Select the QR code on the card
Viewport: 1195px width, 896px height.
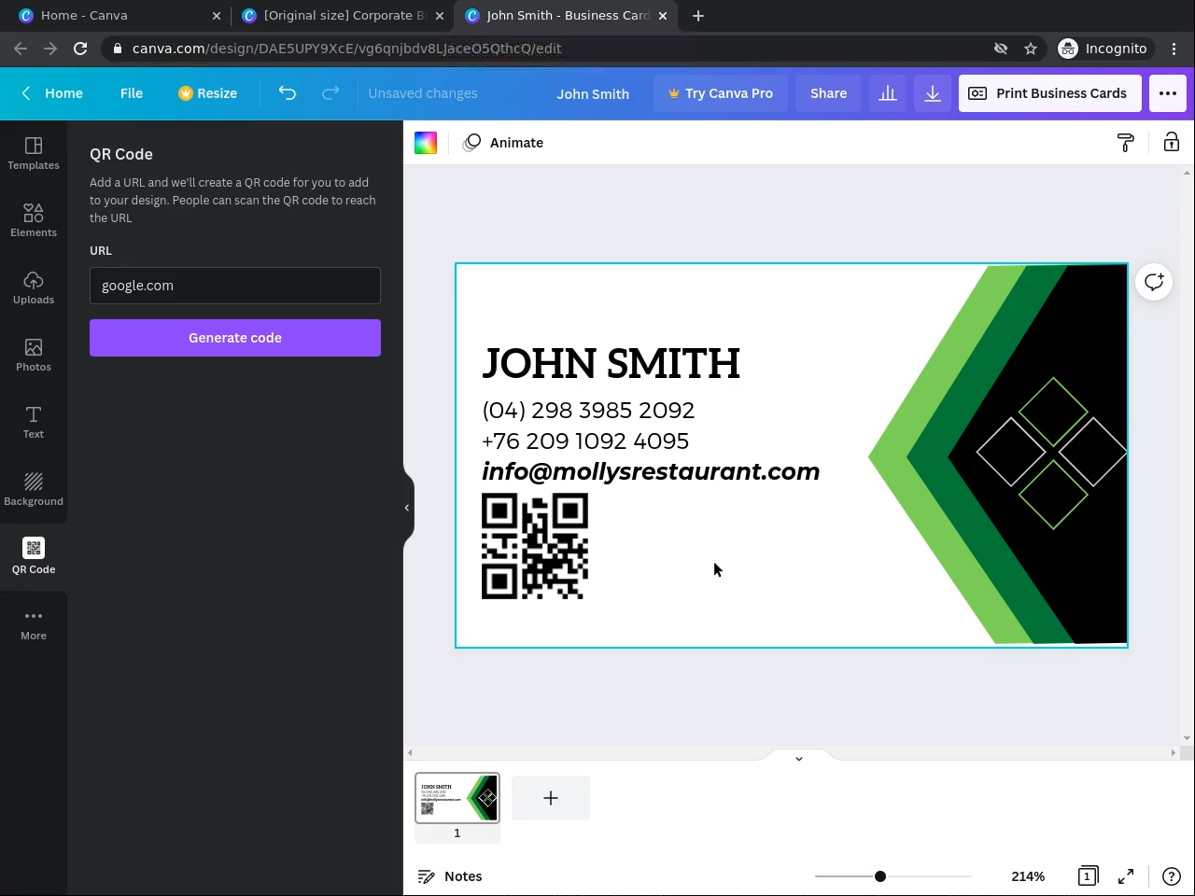[x=535, y=546]
